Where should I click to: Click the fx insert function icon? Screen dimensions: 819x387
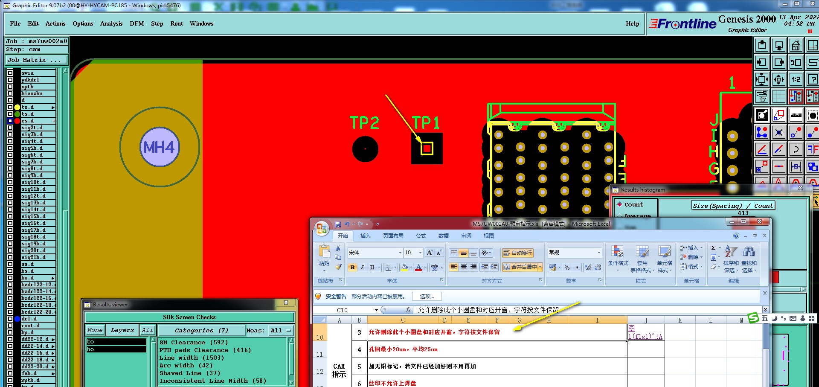(408, 310)
